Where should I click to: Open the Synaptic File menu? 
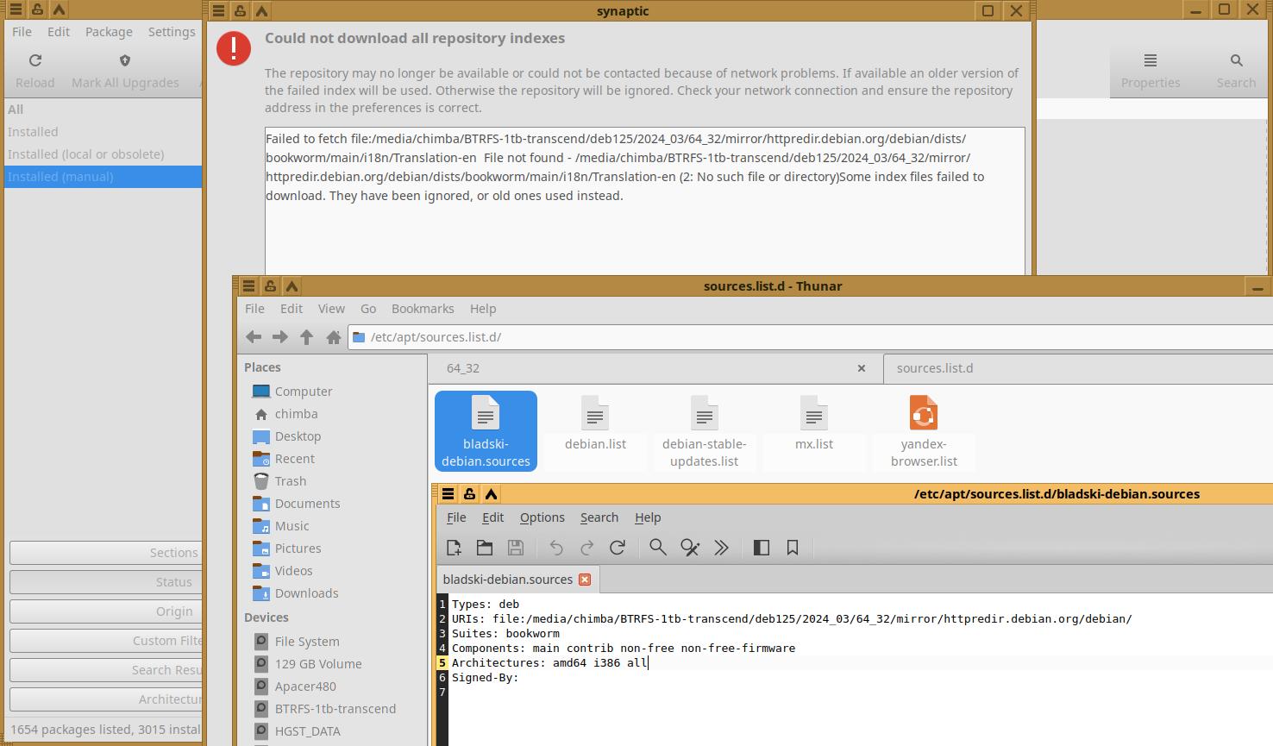[22, 32]
